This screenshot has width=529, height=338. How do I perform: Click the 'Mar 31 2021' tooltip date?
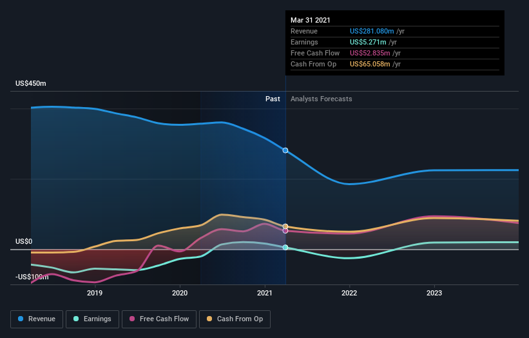311,20
